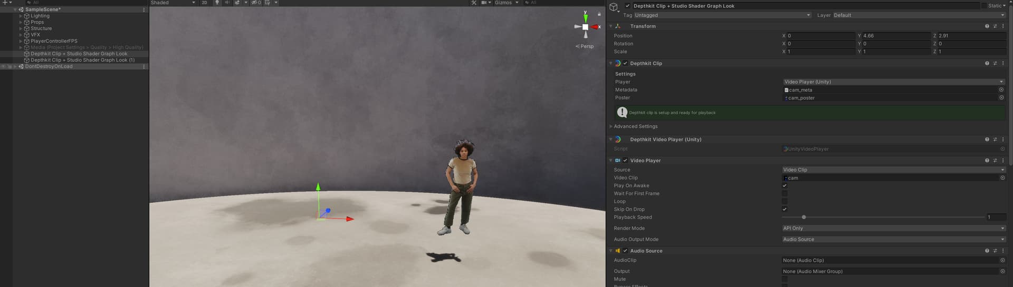Expand the Lighting object in hierarchy

click(x=21, y=16)
